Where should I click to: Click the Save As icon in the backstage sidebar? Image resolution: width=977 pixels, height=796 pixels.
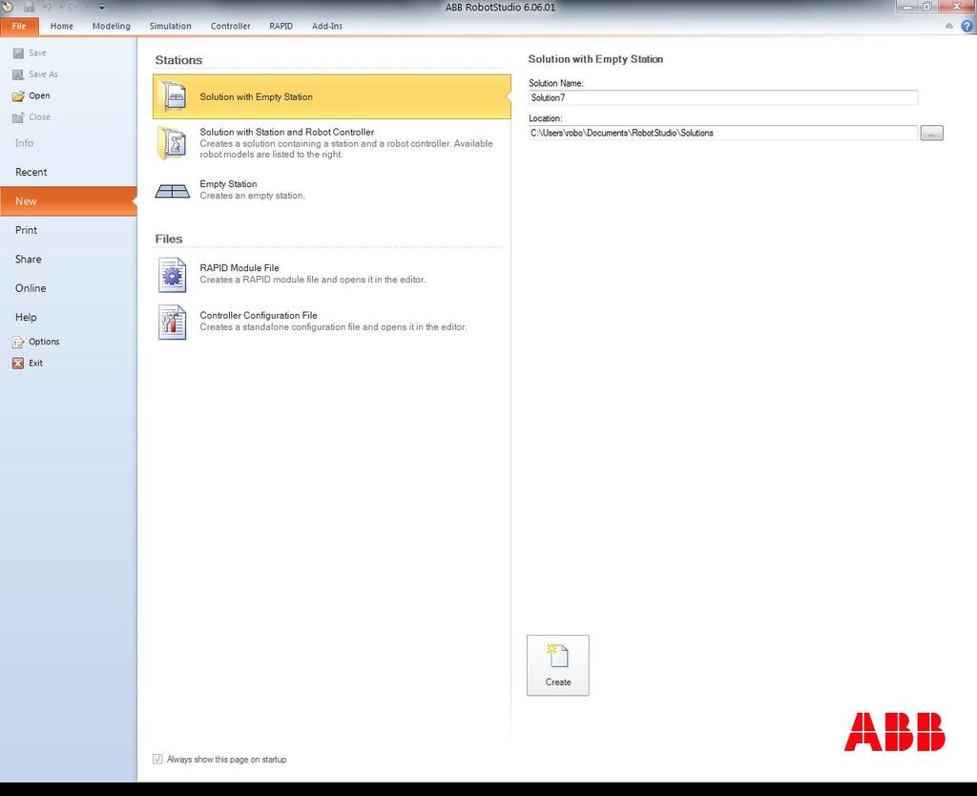click(x=19, y=74)
